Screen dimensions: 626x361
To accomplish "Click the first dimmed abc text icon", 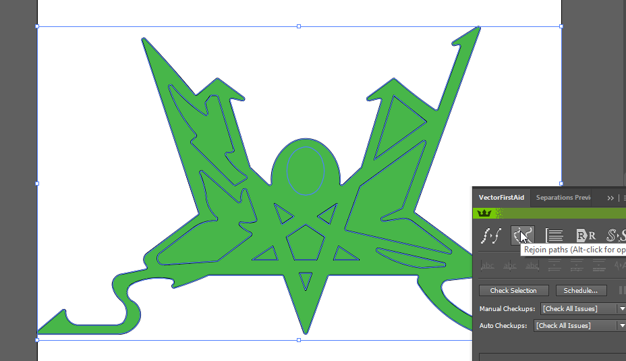I will pyautogui.click(x=488, y=265).
